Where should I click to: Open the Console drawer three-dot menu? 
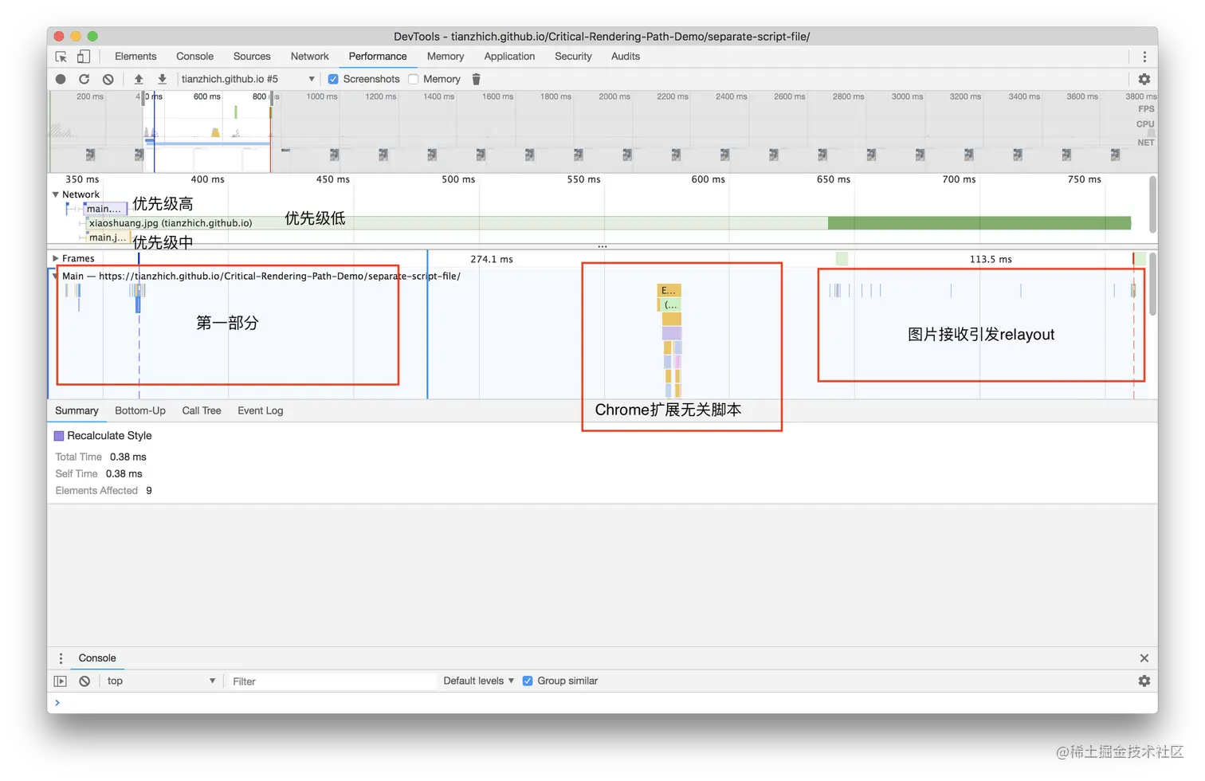(x=61, y=658)
